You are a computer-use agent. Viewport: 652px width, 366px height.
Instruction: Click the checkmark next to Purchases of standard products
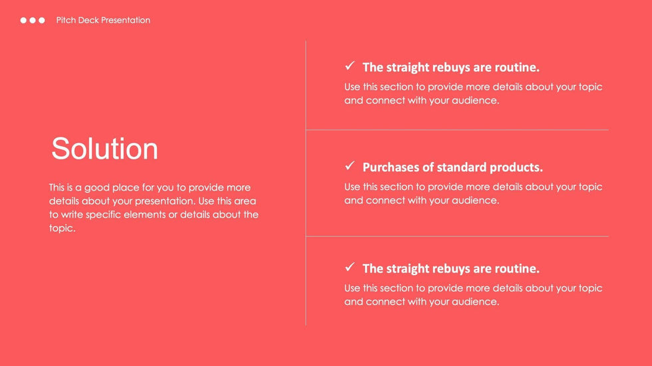point(350,166)
